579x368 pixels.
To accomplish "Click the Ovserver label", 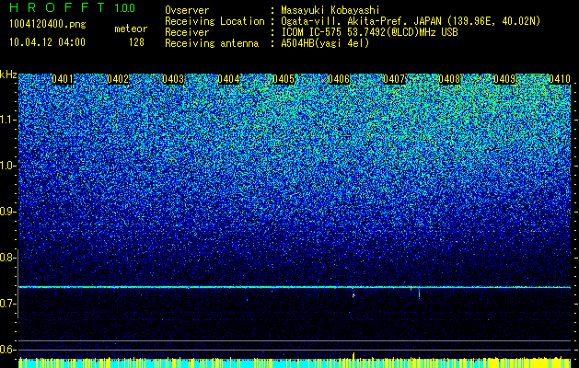I will [187, 10].
